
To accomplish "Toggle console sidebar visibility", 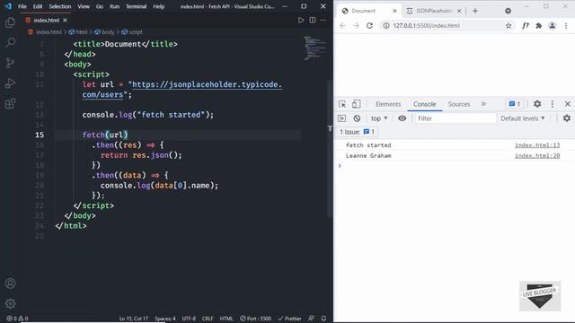I will (341, 118).
